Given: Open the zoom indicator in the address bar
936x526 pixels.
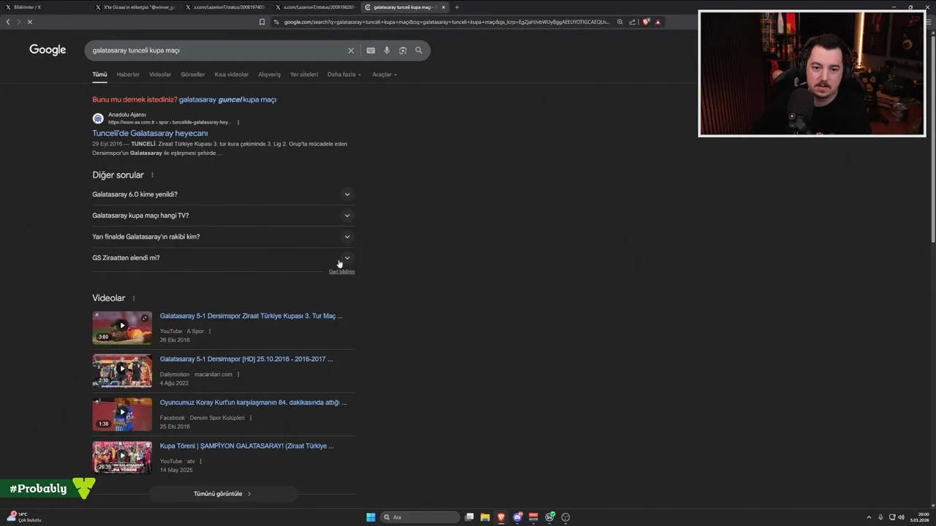Looking at the screenshot, I should pyautogui.click(x=620, y=22).
